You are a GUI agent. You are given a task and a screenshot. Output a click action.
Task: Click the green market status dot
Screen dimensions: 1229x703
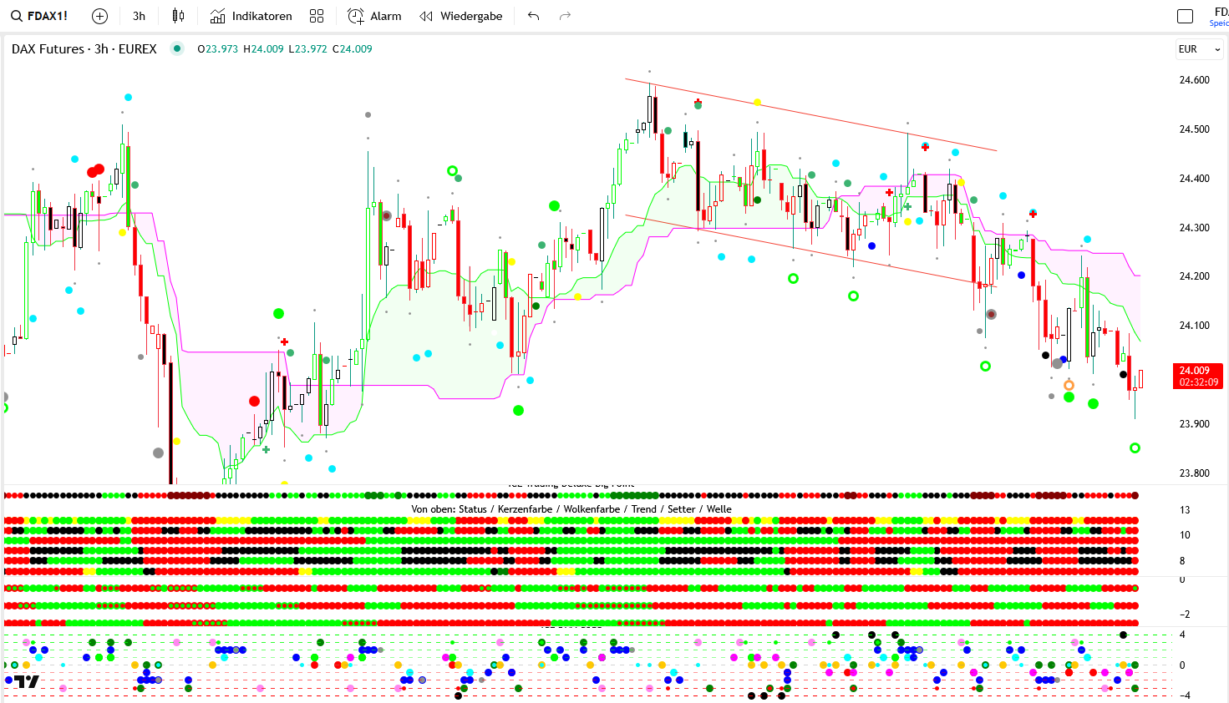177,48
